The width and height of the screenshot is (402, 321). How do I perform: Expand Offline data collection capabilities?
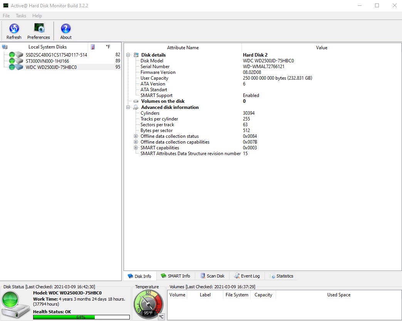point(136,142)
